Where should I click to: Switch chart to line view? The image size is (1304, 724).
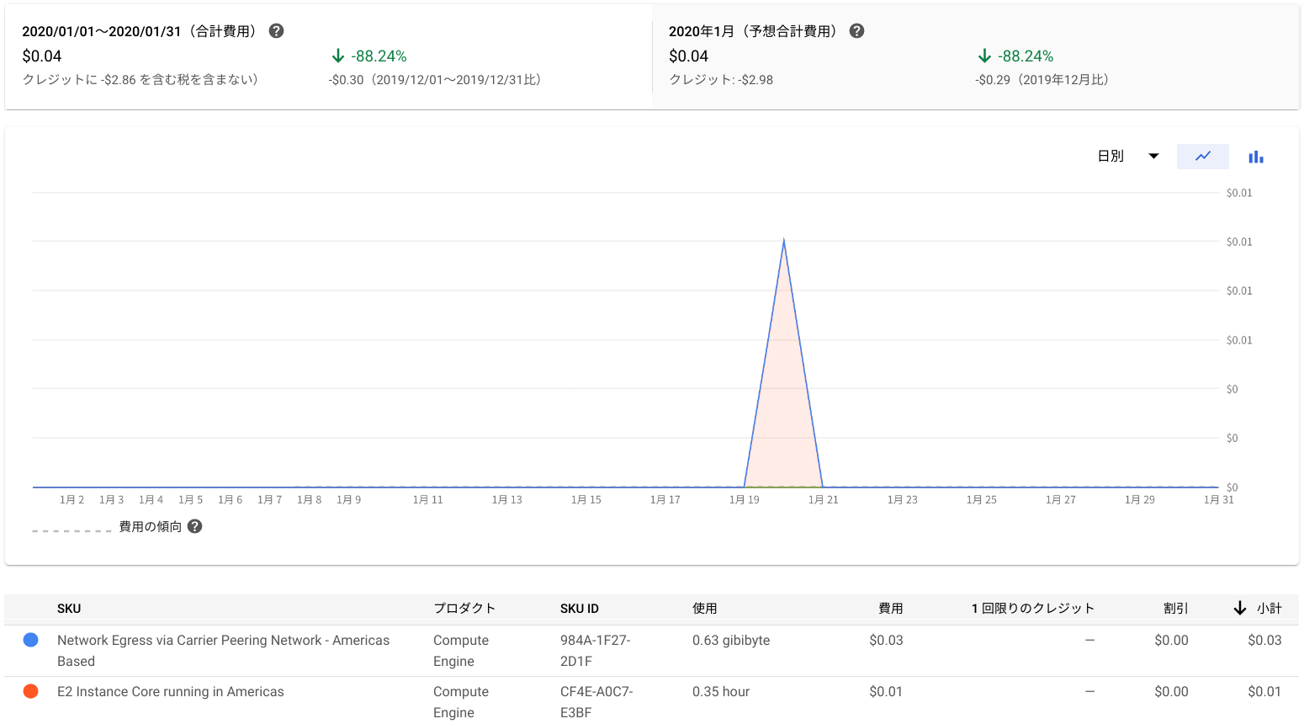[1202, 156]
